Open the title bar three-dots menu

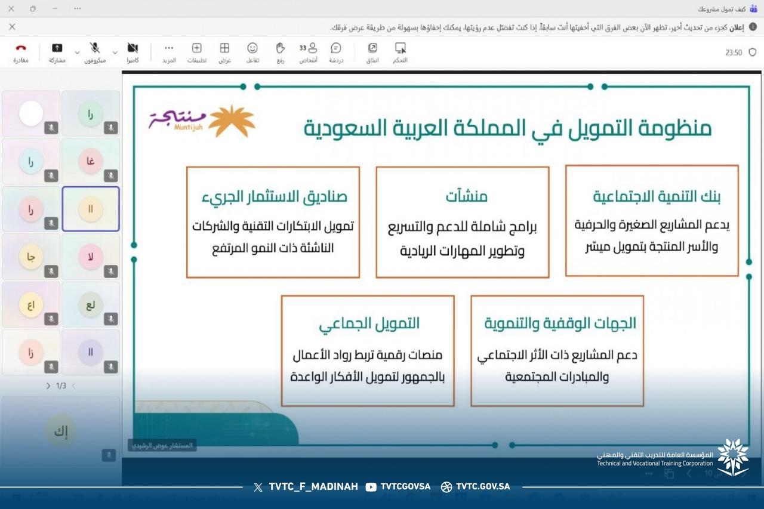(77, 9)
